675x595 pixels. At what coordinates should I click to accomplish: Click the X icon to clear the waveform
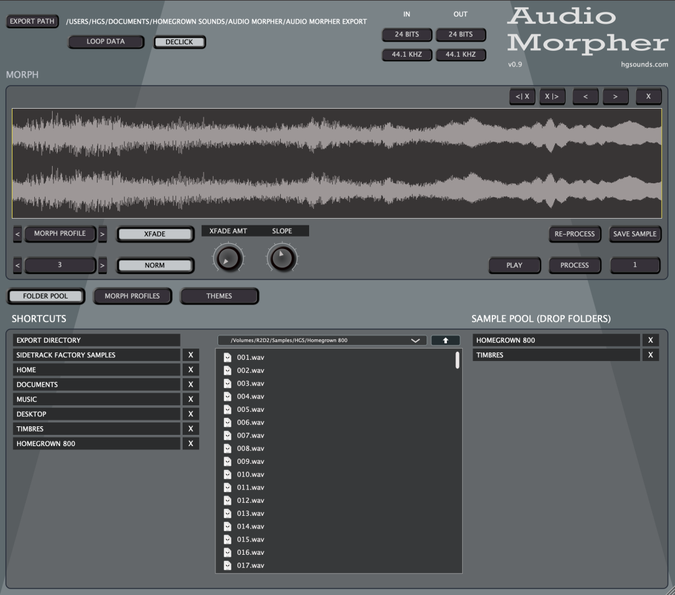tap(649, 96)
